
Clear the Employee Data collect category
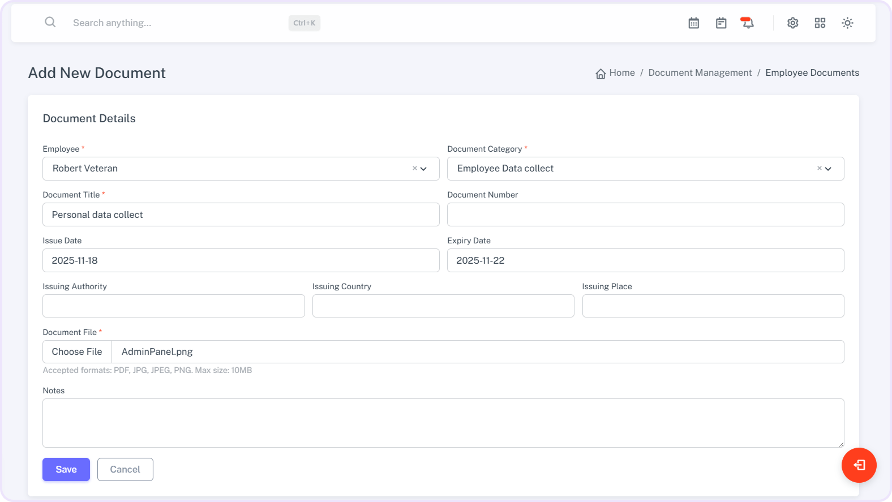pos(819,169)
